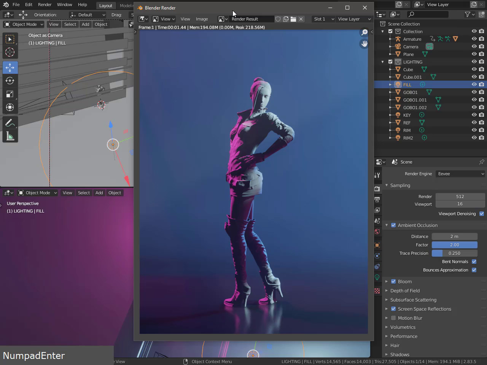The height and width of the screenshot is (365, 487).
Task: Open the View Layer properties tab
Action: pyautogui.click(x=377, y=210)
